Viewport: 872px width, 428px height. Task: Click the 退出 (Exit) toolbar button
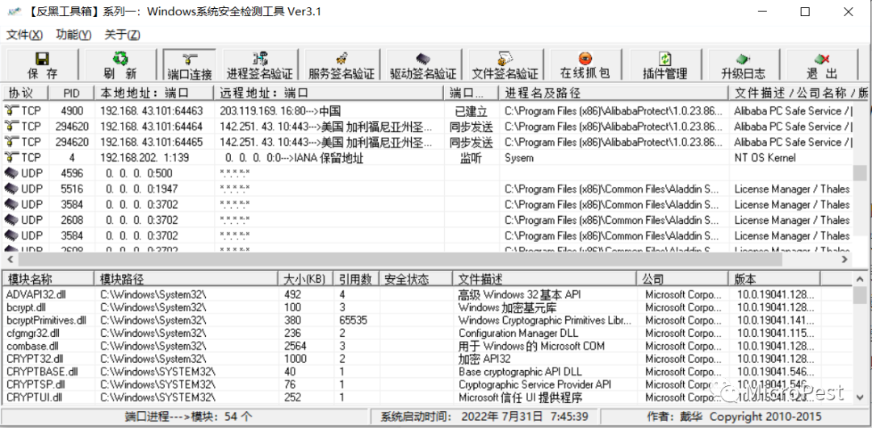coord(822,65)
